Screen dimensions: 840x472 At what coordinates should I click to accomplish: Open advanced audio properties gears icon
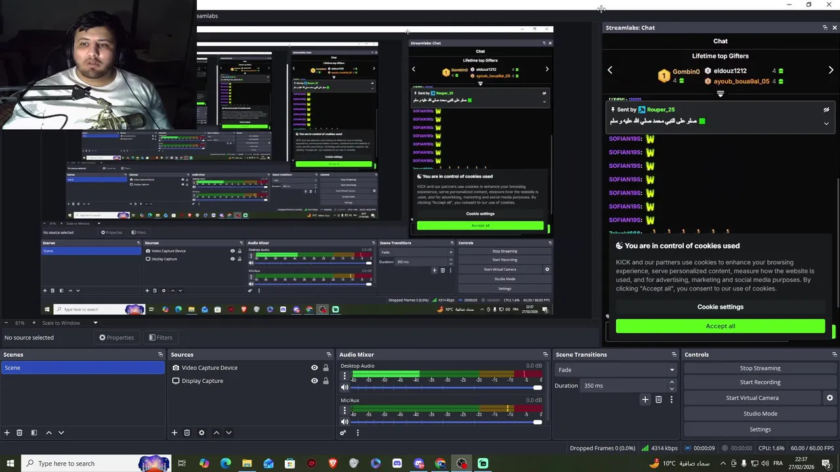(x=343, y=433)
